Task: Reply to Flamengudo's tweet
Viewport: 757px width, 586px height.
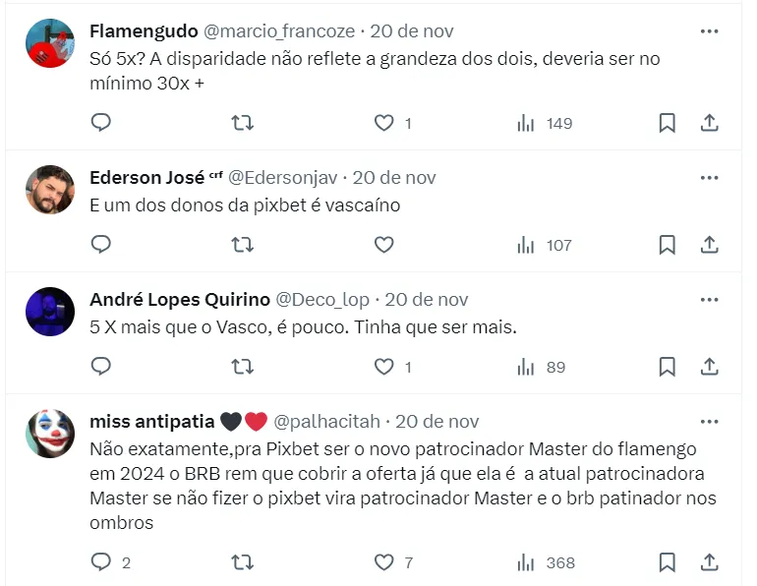Action: 101,123
